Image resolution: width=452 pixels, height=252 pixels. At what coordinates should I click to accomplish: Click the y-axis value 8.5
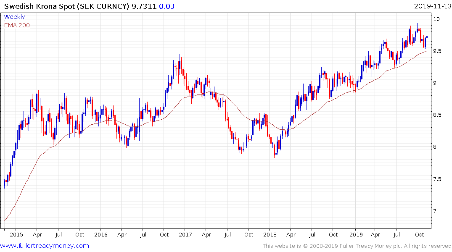(437, 115)
